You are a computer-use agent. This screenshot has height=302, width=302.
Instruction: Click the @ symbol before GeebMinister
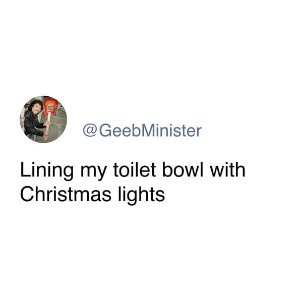(x=90, y=131)
